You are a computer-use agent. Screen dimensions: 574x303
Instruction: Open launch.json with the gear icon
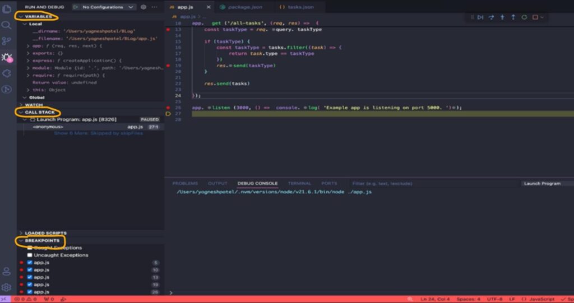(143, 7)
